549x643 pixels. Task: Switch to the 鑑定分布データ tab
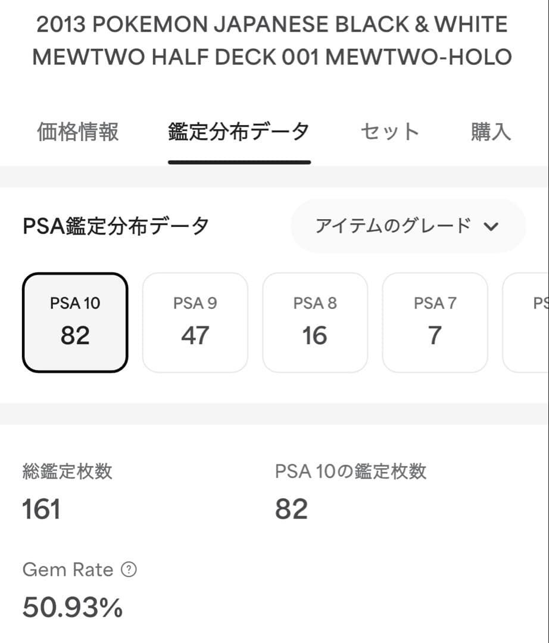pos(239,132)
